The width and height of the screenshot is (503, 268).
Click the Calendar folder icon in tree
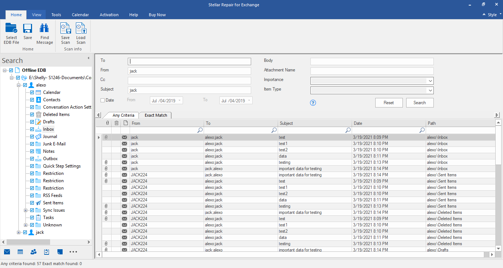coord(38,92)
